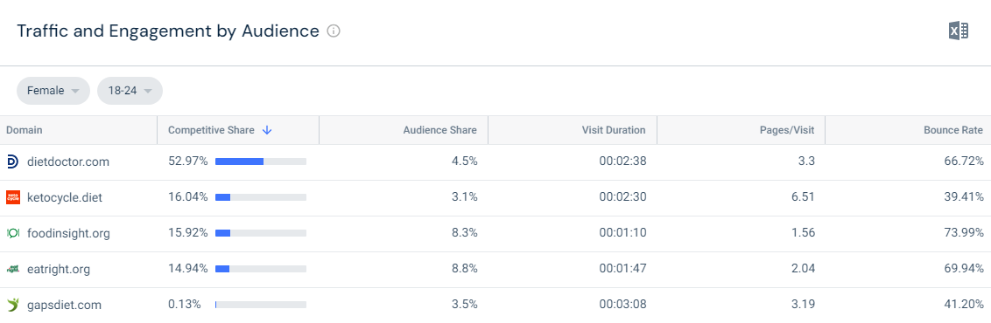Open foodinsight.org domain link
This screenshot has width=991, height=323.
pyautogui.click(x=68, y=234)
